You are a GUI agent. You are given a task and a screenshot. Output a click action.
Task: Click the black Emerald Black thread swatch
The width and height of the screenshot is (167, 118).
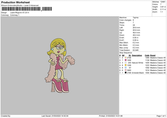click(x=126, y=73)
